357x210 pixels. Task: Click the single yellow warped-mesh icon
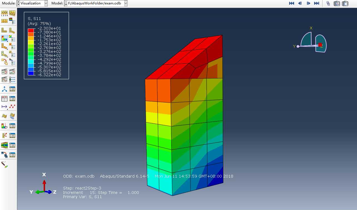[4, 116]
